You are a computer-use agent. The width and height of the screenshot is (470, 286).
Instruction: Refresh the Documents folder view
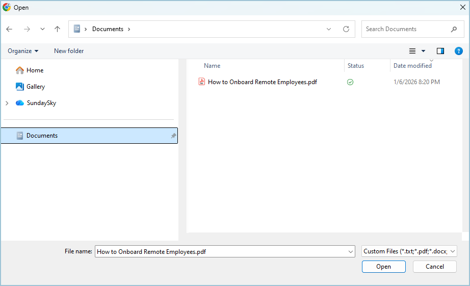pyautogui.click(x=346, y=29)
